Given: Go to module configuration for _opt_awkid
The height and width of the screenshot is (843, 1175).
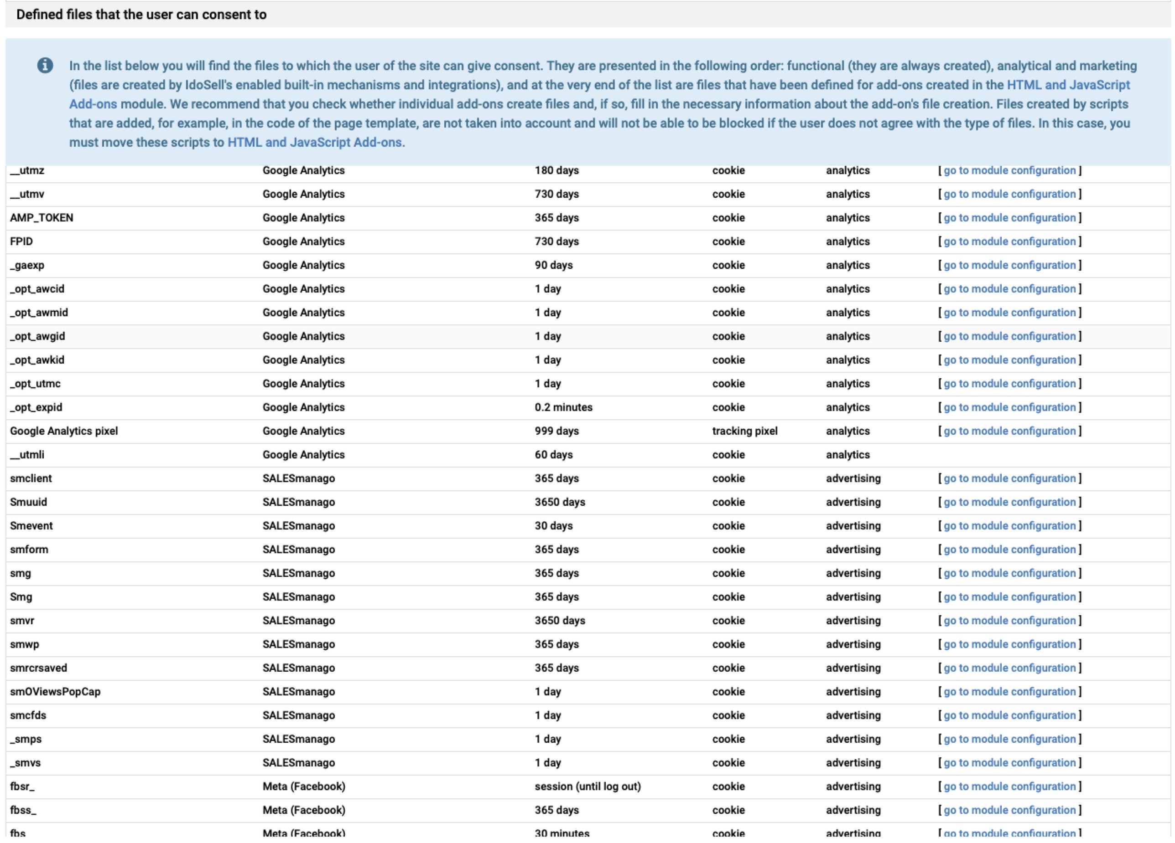Looking at the screenshot, I should 1009,360.
